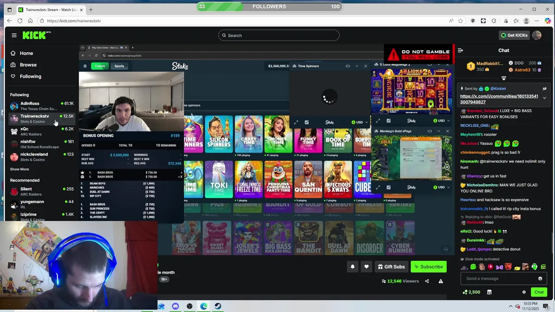Add this page to favorites star
The image size is (555, 312).
click(460, 21)
